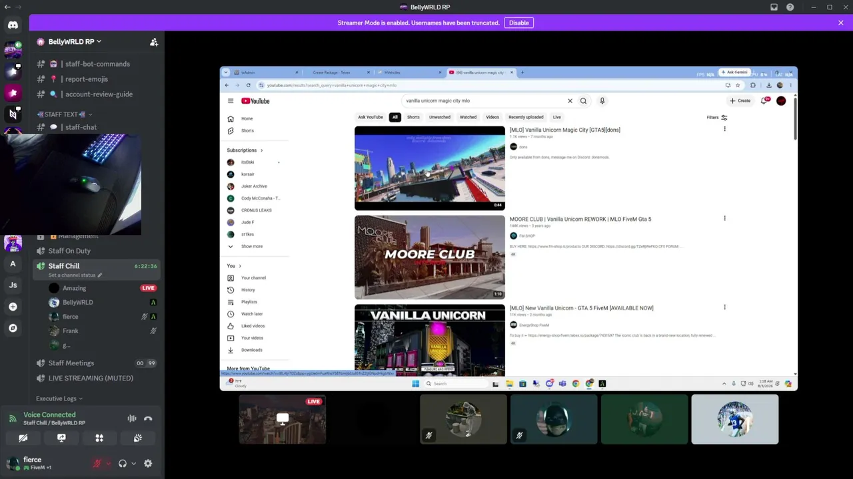Click the YouTube Create button
Image resolution: width=853 pixels, height=479 pixels.
(740, 101)
